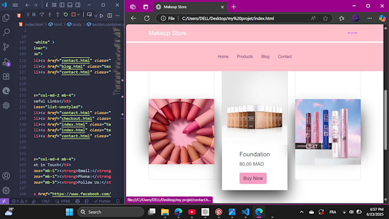Open Customize Layout in VS Code title bar
Image resolution: width=389 pixels, height=219 pixels.
54,5
